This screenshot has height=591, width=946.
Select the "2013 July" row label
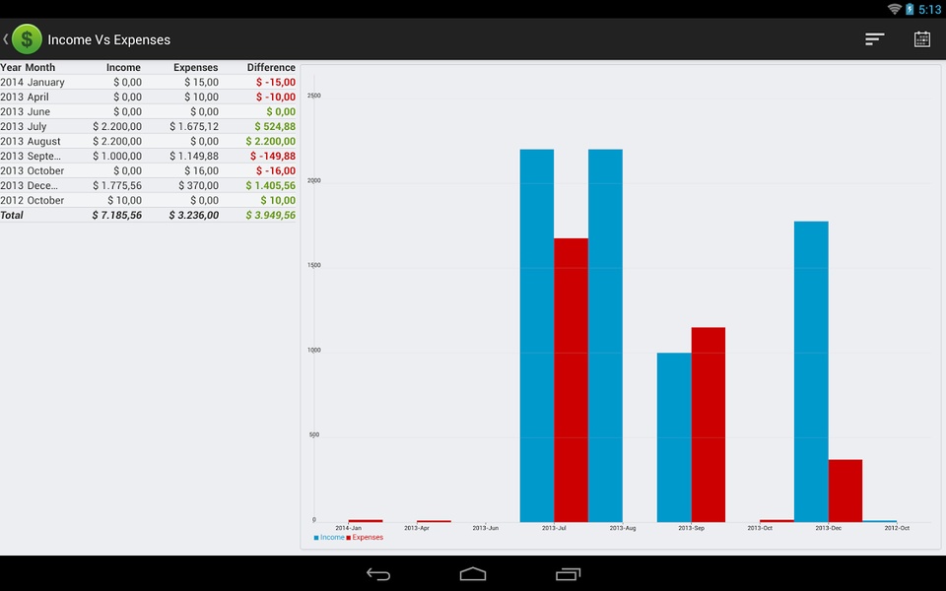(x=24, y=127)
